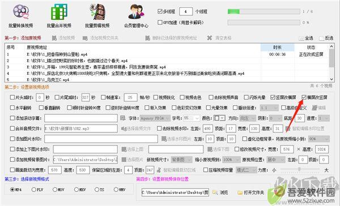Click the thread count input field

(x=186, y=11)
